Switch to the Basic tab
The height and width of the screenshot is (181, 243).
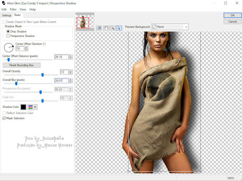tap(18, 15)
